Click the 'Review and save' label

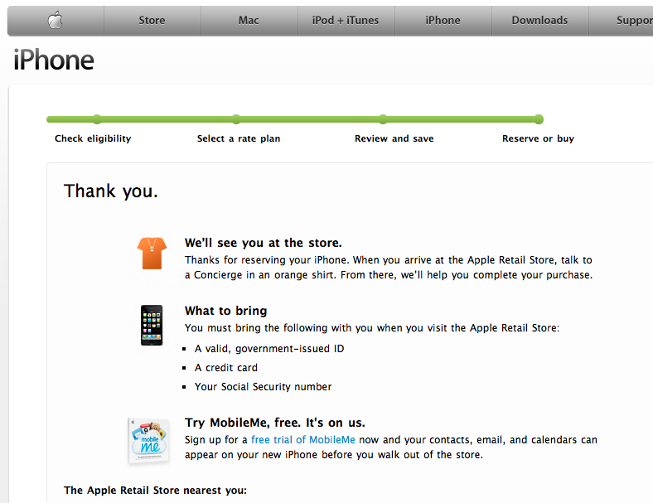tap(394, 138)
